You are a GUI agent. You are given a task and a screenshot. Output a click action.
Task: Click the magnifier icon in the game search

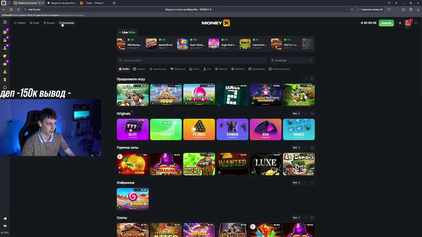click(121, 61)
